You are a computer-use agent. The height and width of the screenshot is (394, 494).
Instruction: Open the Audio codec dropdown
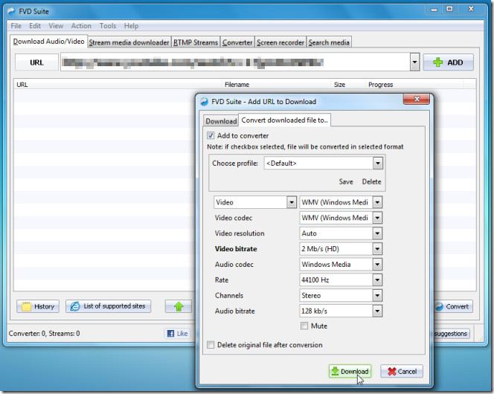pos(377,265)
